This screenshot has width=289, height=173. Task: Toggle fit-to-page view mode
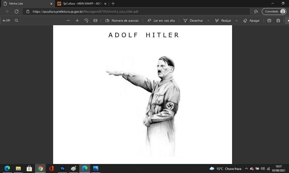click(x=95, y=20)
